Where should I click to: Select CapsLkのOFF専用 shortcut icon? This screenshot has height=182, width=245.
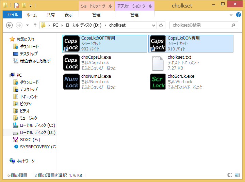pyautogui.click(x=71, y=44)
